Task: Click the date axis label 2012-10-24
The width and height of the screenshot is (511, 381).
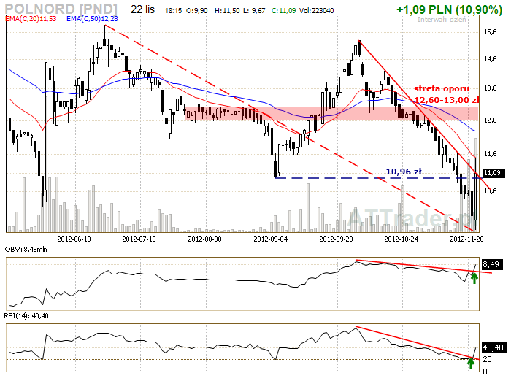Action: click(401, 239)
